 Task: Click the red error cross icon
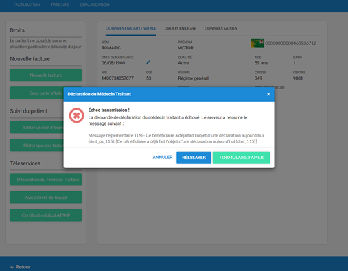pyautogui.click(x=76, y=115)
